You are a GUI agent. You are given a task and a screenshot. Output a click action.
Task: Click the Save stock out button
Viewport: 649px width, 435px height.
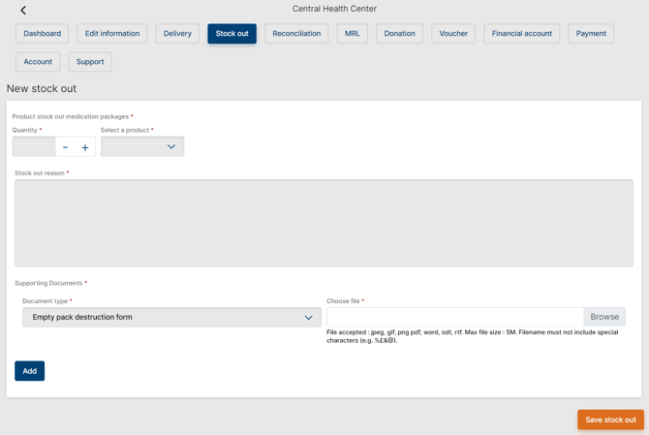[x=610, y=419]
